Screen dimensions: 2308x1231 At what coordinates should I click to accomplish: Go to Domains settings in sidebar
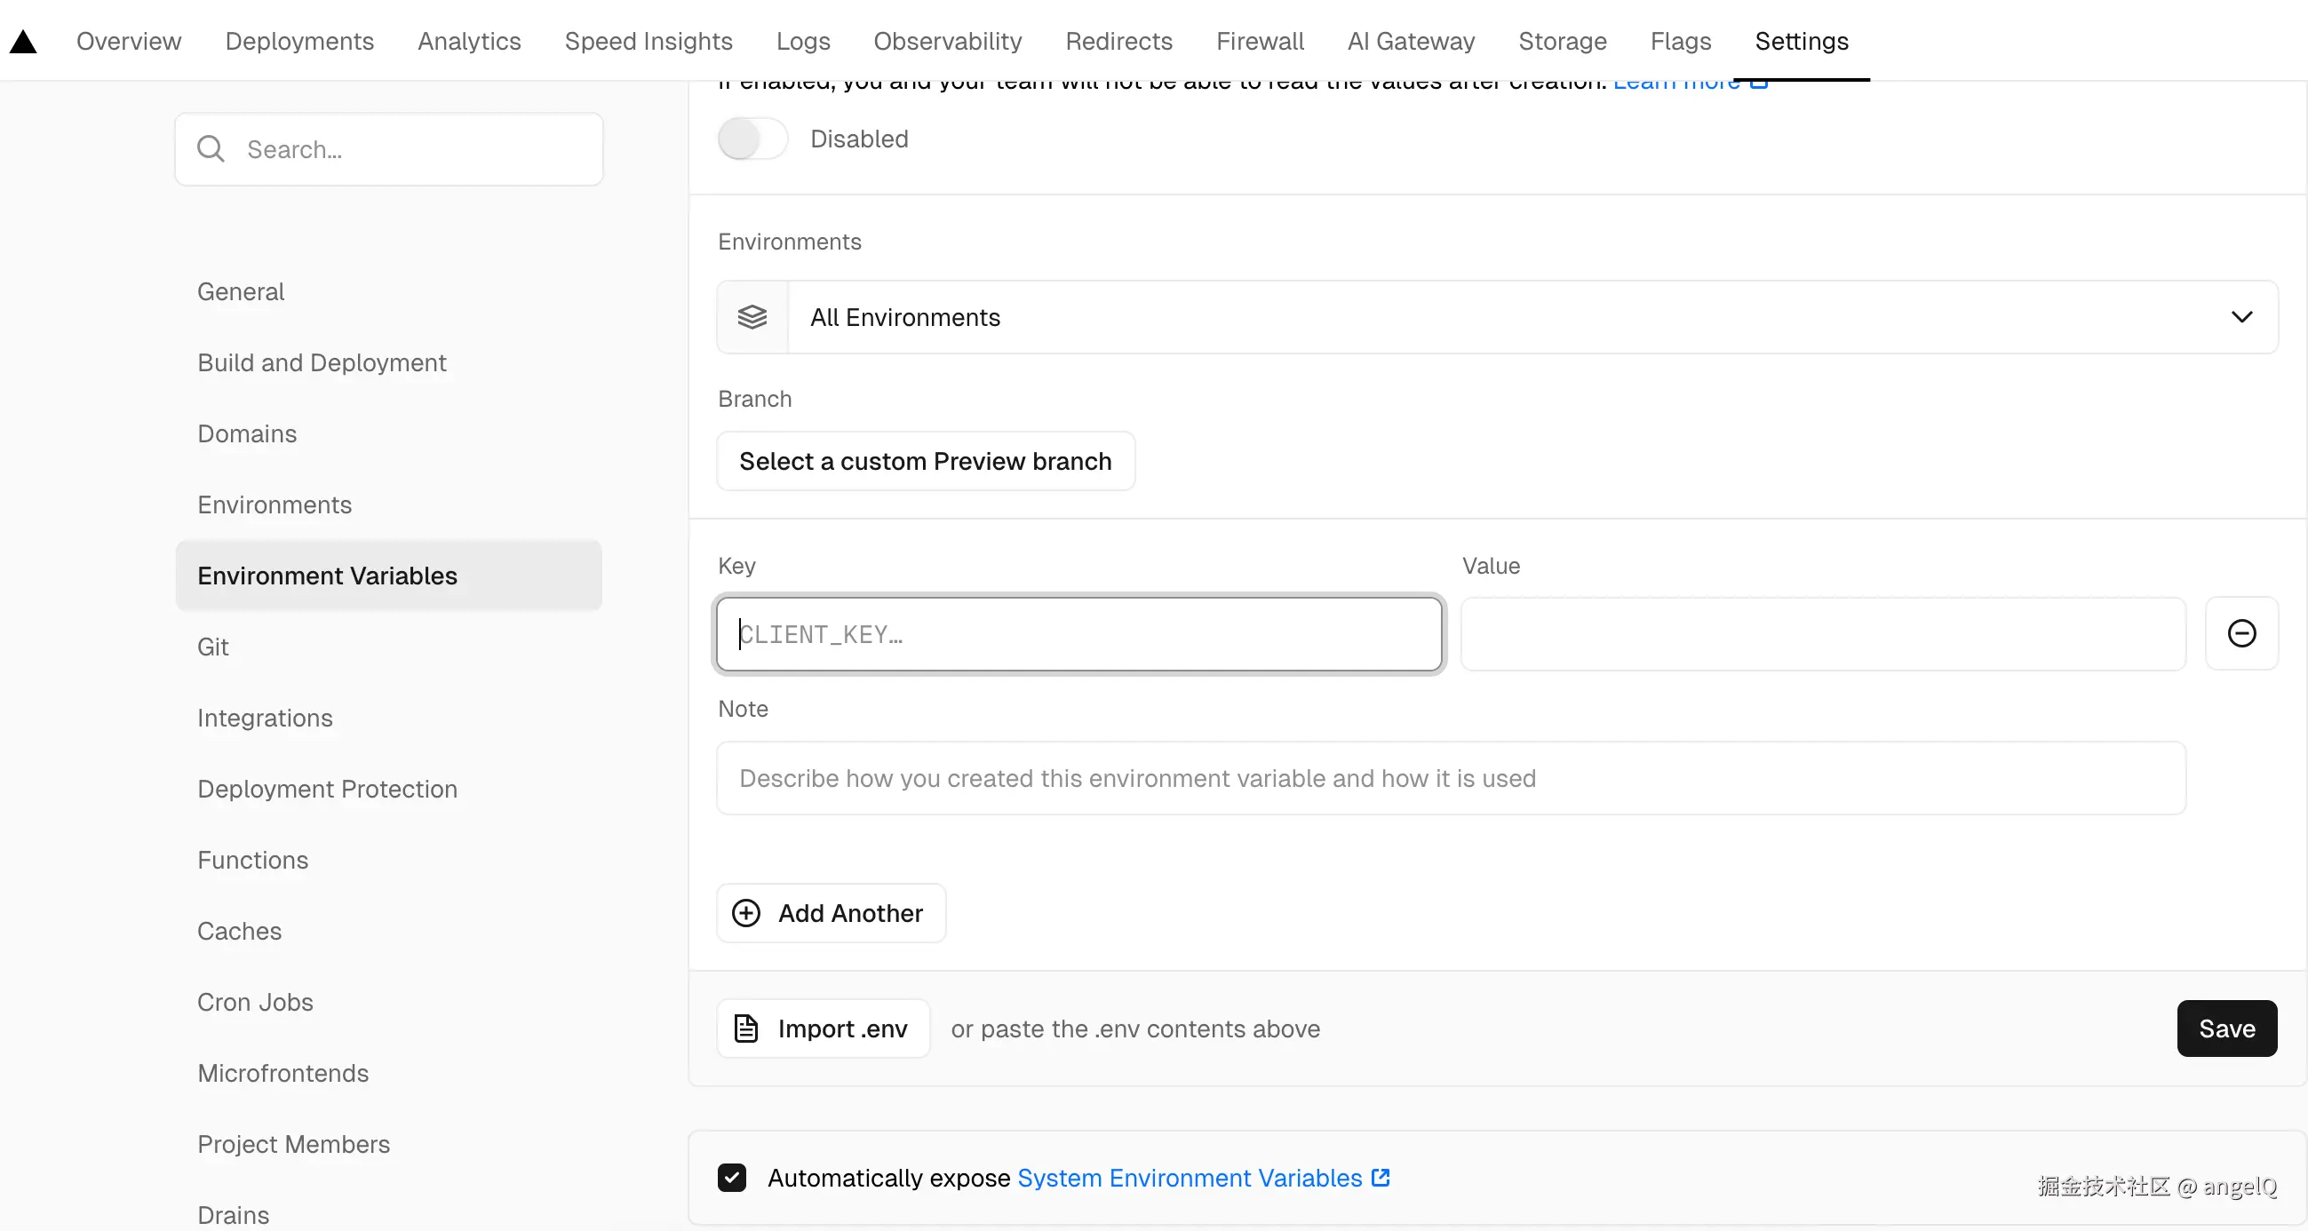click(247, 433)
